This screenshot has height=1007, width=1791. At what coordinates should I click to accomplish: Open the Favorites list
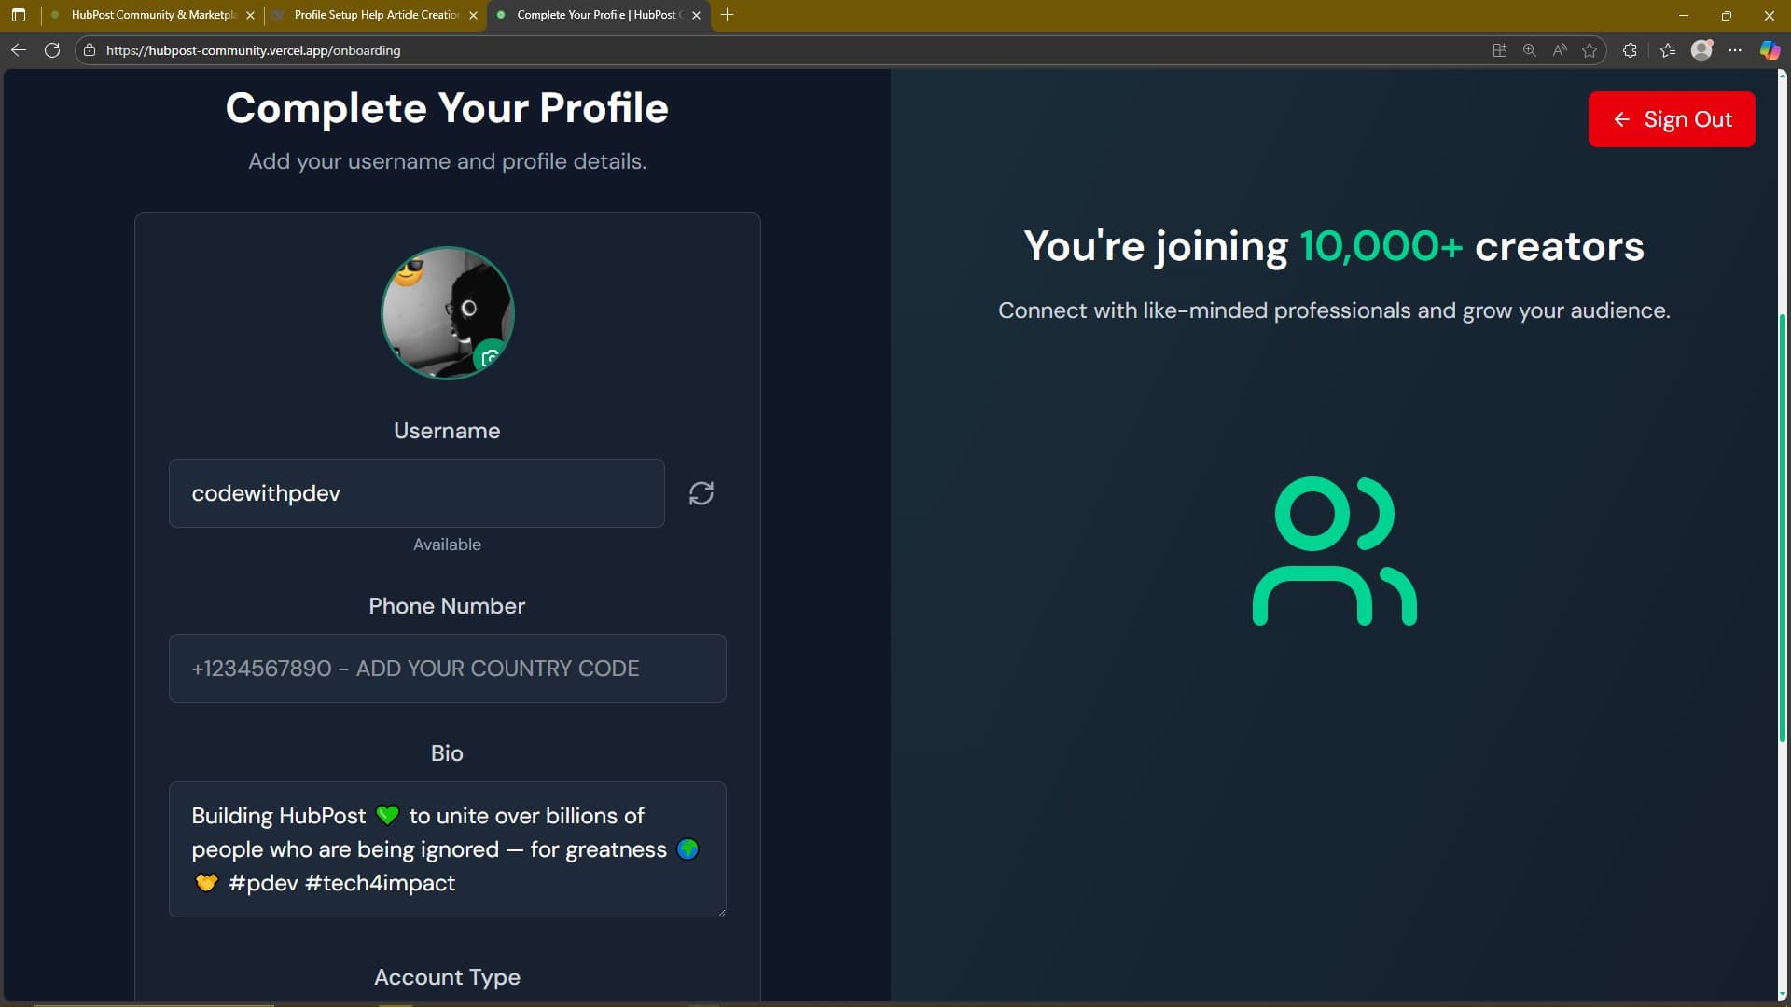tap(1668, 50)
